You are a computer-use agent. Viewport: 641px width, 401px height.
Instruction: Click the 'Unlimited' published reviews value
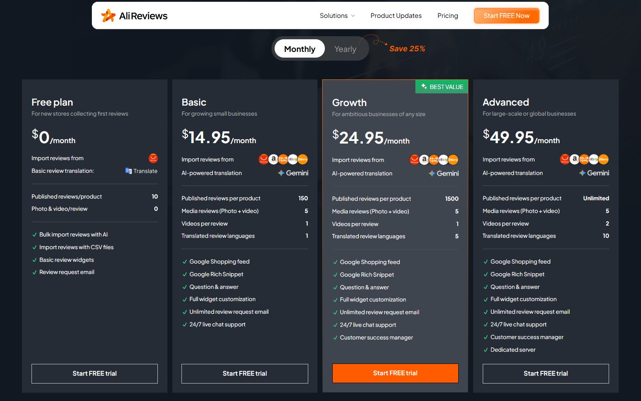(596, 198)
